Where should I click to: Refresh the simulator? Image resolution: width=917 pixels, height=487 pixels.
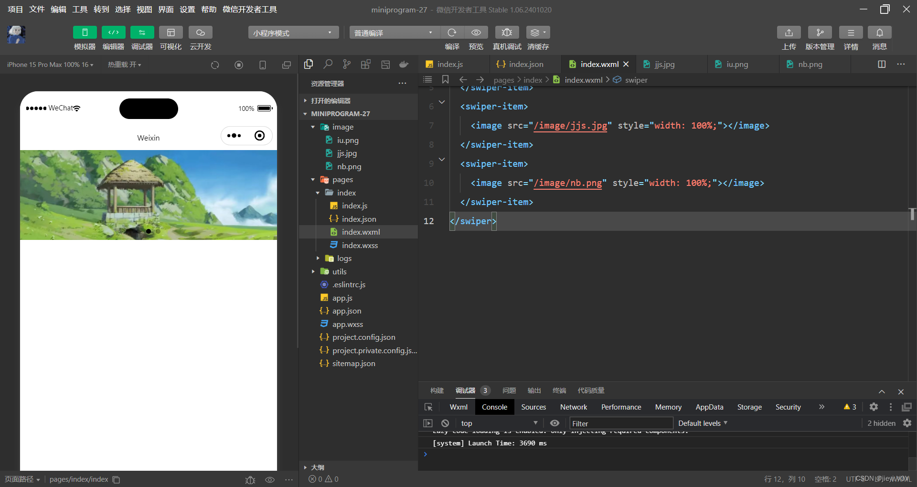coord(215,65)
